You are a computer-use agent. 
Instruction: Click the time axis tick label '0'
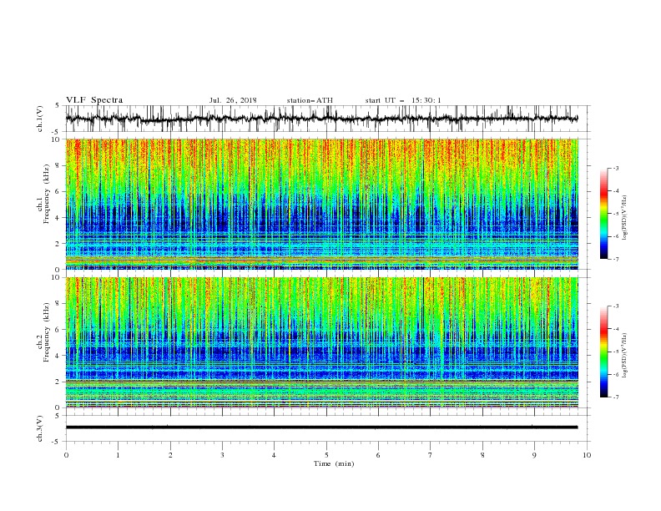click(x=66, y=455)
